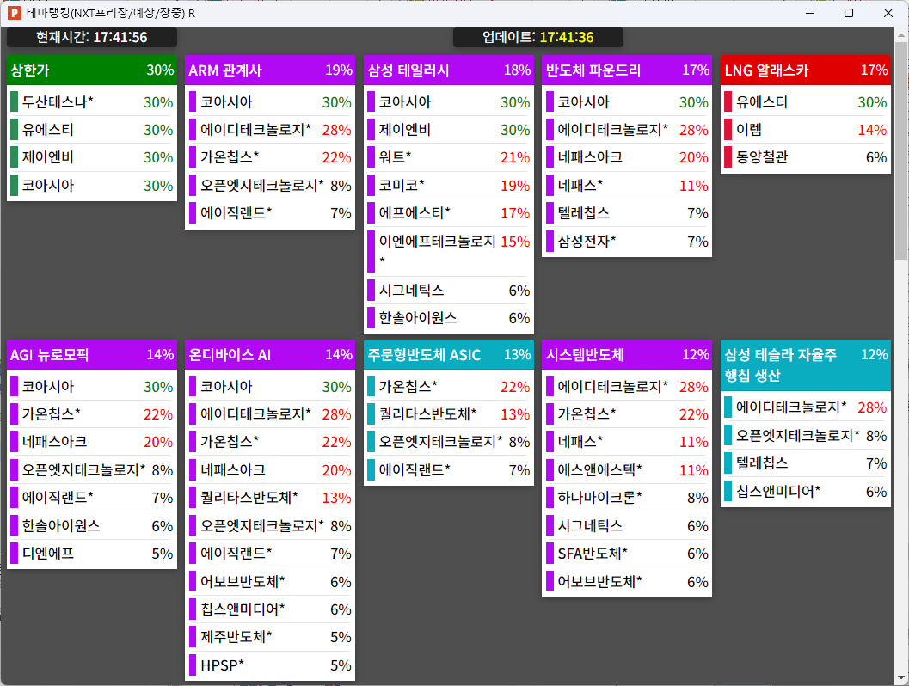Pick 시그네틱스 under 삼성 테일러시

pos(449,291)
